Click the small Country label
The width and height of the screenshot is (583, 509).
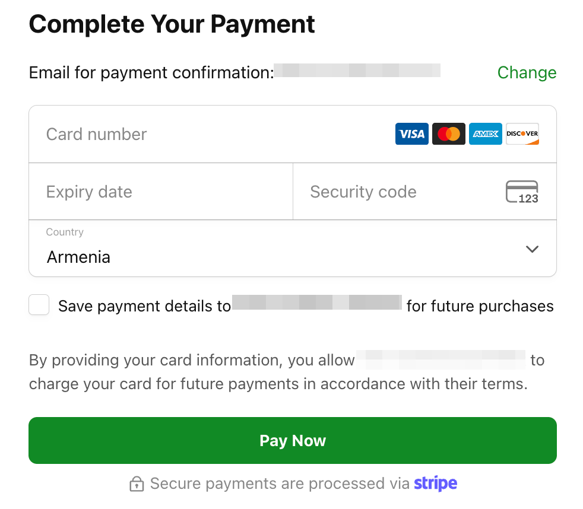point(65,232)
